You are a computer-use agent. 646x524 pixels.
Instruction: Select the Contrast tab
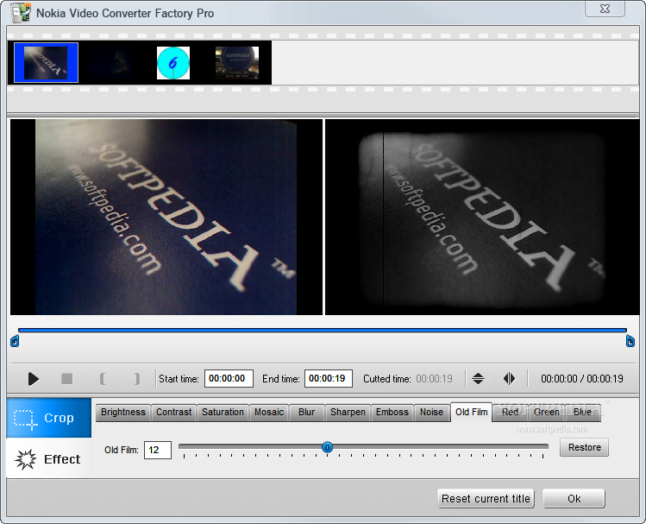coord(174,413)
